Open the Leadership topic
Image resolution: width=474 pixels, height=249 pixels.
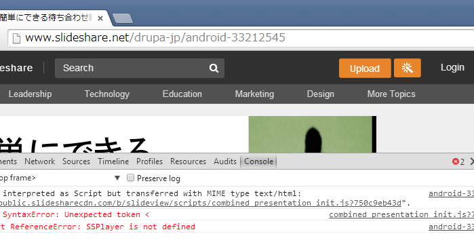pos(31,94)
